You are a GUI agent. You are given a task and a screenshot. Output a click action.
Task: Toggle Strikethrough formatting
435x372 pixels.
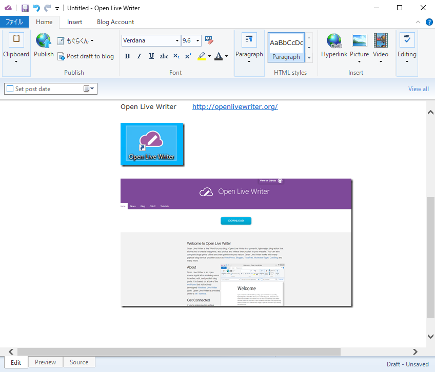tap(164, 56)
